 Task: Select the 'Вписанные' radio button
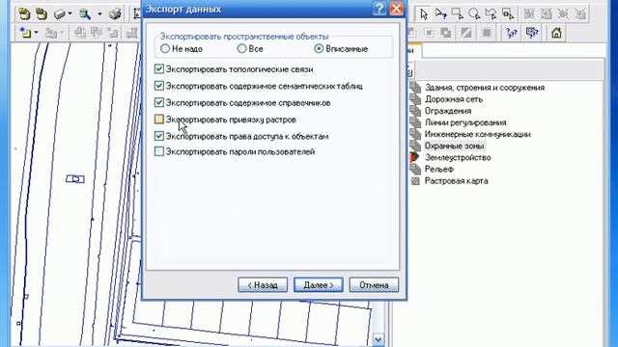click(x=319, y=49)
